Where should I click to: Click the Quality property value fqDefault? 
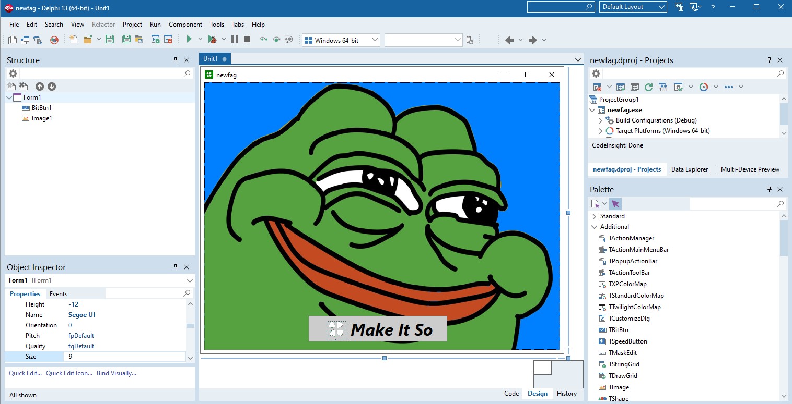pyautogui.click(x=81, y=346)
